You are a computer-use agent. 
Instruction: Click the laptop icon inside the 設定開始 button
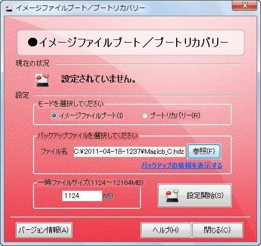172,195
